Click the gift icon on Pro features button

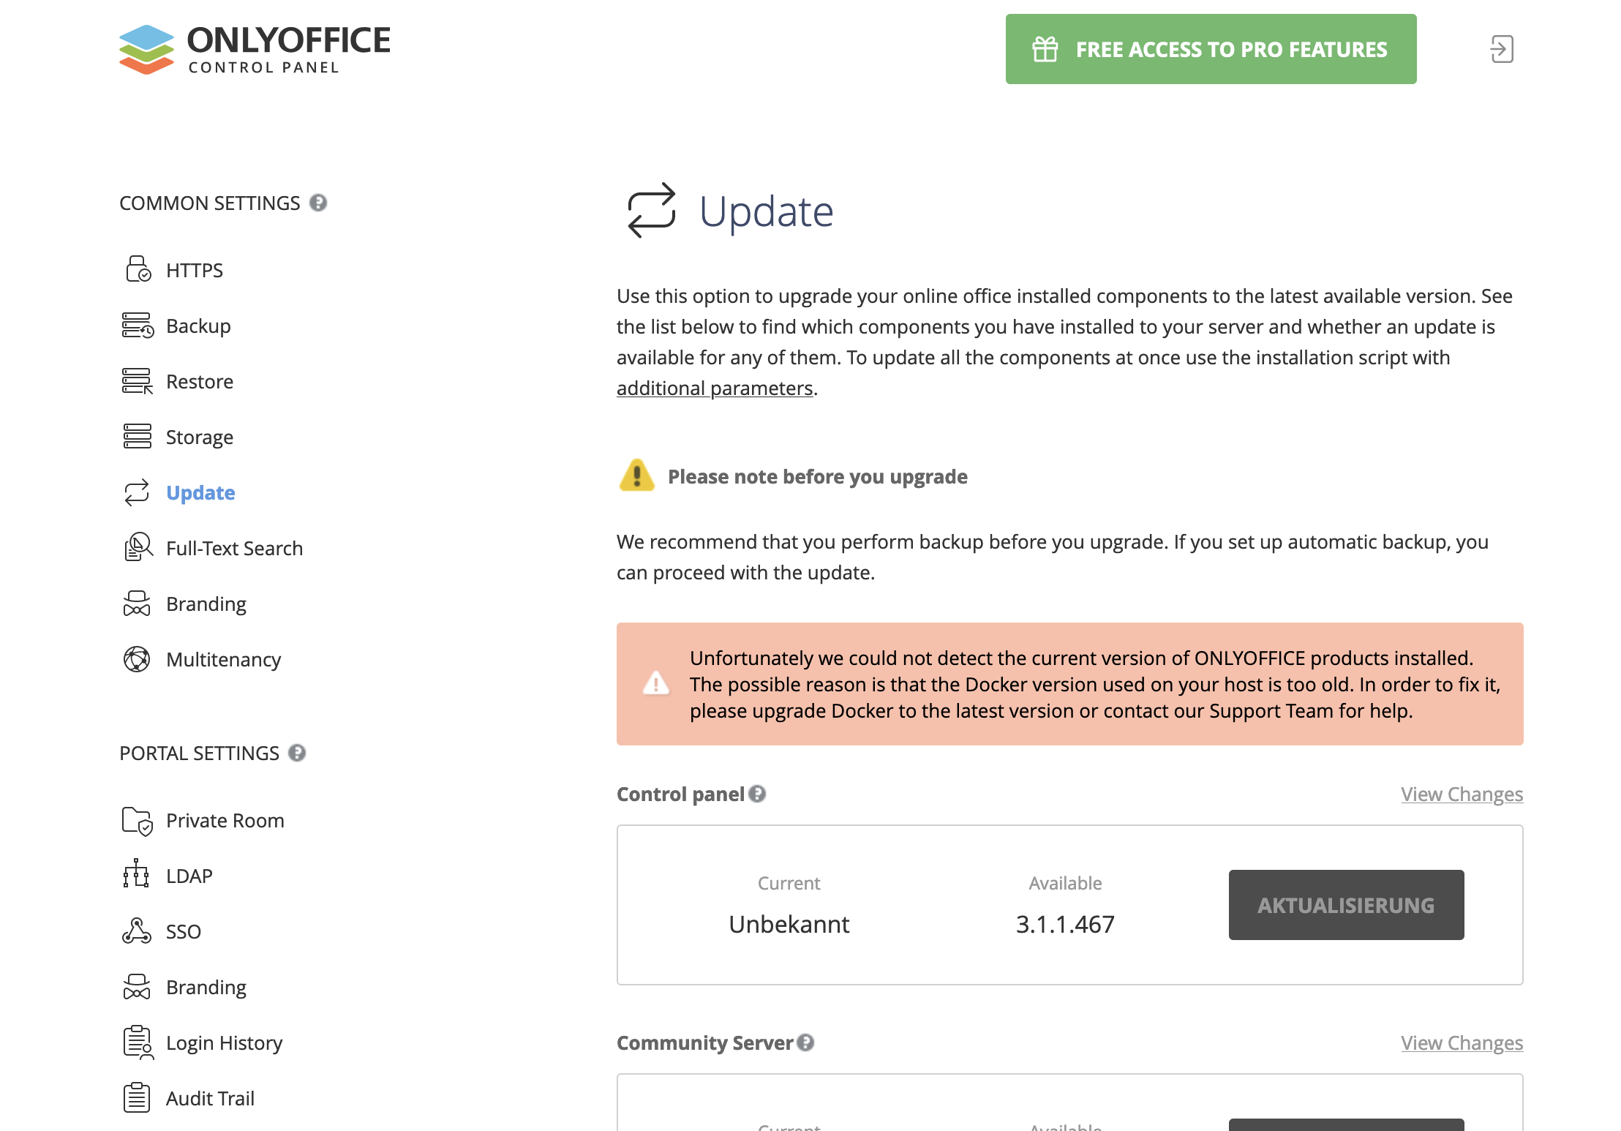click(x=1045, y=49)
